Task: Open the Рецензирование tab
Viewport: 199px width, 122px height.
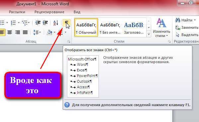Action: (x=49, y=12)
